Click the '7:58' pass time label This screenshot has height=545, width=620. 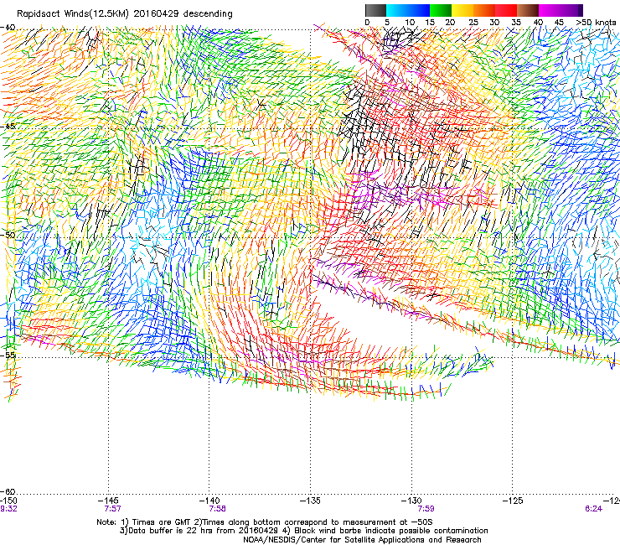point(217,509)
